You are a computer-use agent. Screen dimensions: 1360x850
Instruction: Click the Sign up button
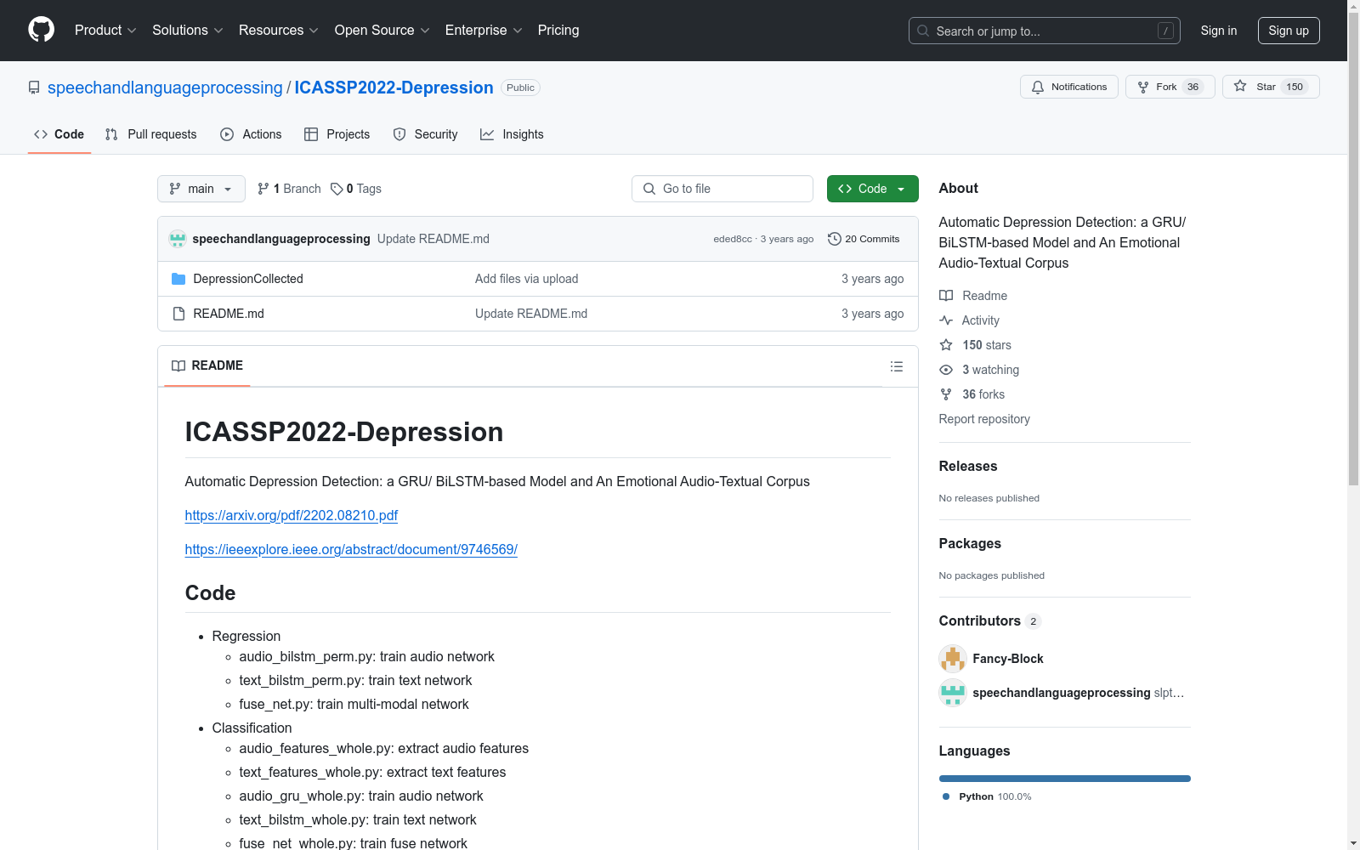coord(1289,31)
